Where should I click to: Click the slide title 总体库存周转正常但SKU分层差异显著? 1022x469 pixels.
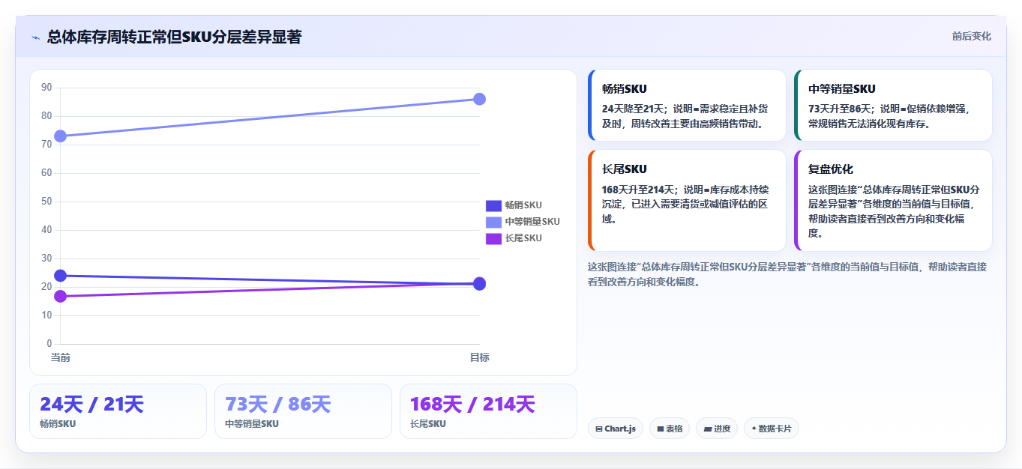pos(174,37)
